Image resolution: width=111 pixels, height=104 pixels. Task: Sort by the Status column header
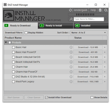pos(88,38)
